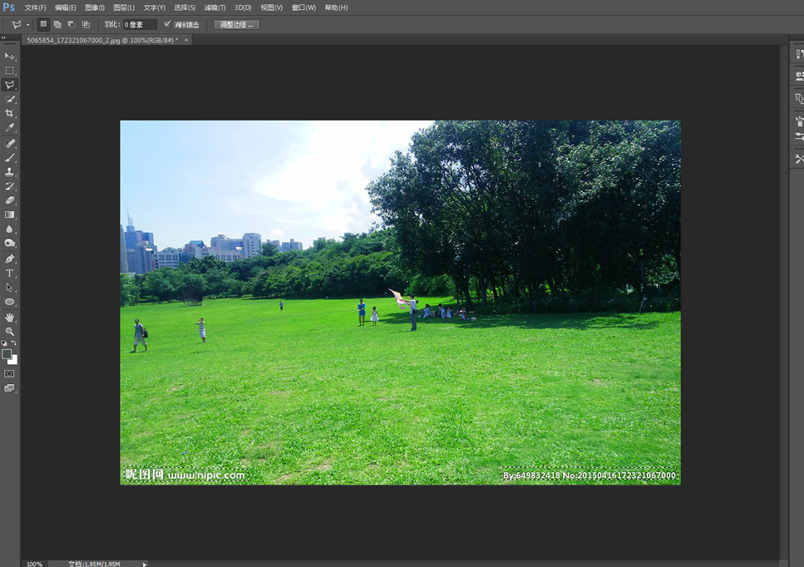Enable Add to Selection mode

coord(57,24)
